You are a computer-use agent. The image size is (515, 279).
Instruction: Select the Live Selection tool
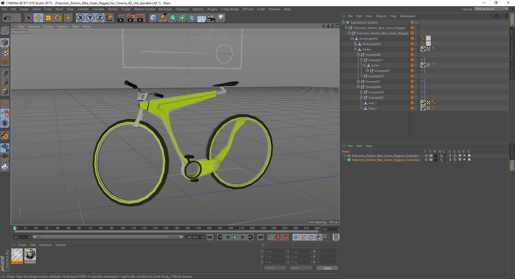click(29, 18)
